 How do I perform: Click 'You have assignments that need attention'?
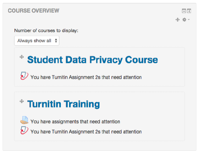point(75,121)
